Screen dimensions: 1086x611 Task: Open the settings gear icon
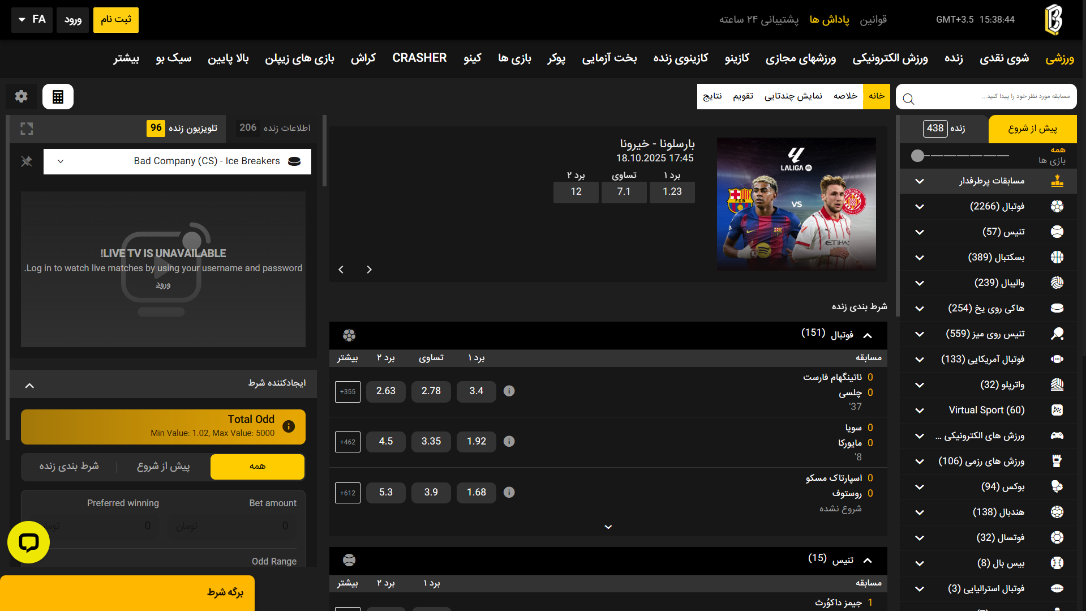[22, 97]
